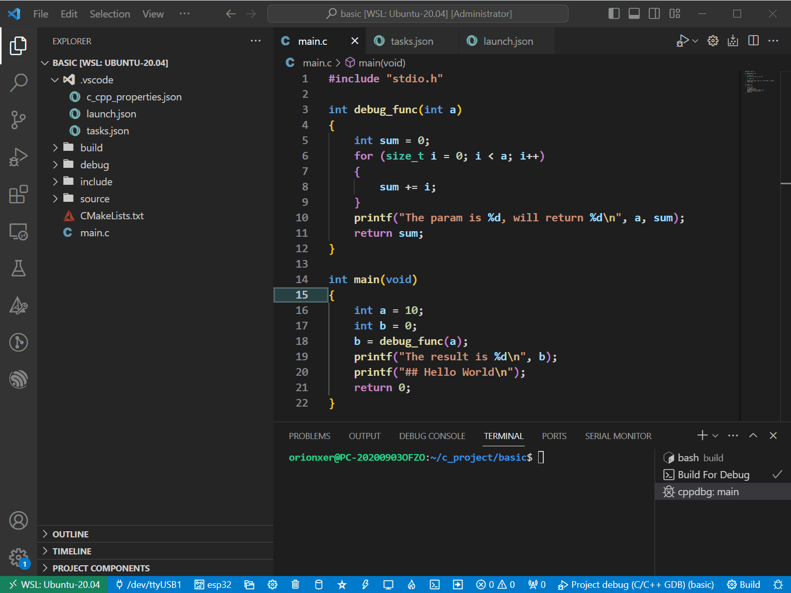Screen dimensions: 791x593
Task: Collapse the BASIC workspace root section
Action: [x=155, y=63]
